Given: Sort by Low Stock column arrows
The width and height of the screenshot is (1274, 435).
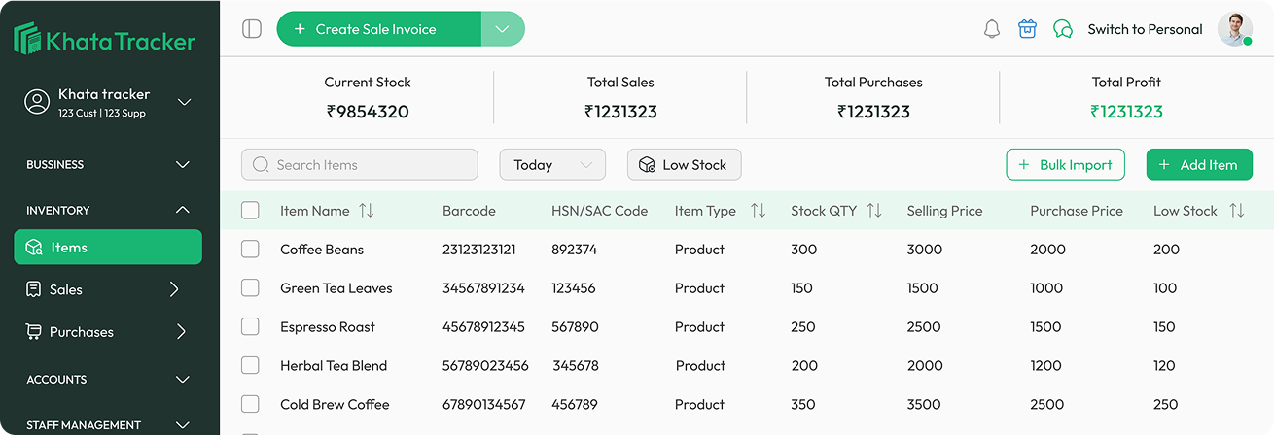Looking at the screenshot, I should pyautogui.click(x=1237, y=211).
